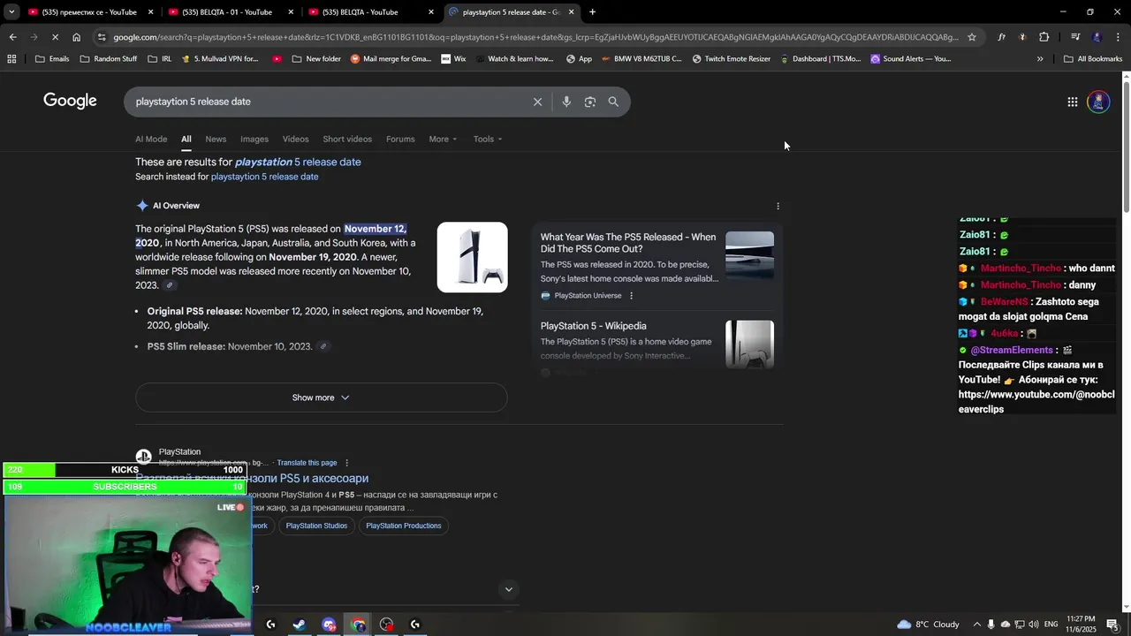
Task: Open the Random Stuff bookmark folder
Action: click(109, 59)
